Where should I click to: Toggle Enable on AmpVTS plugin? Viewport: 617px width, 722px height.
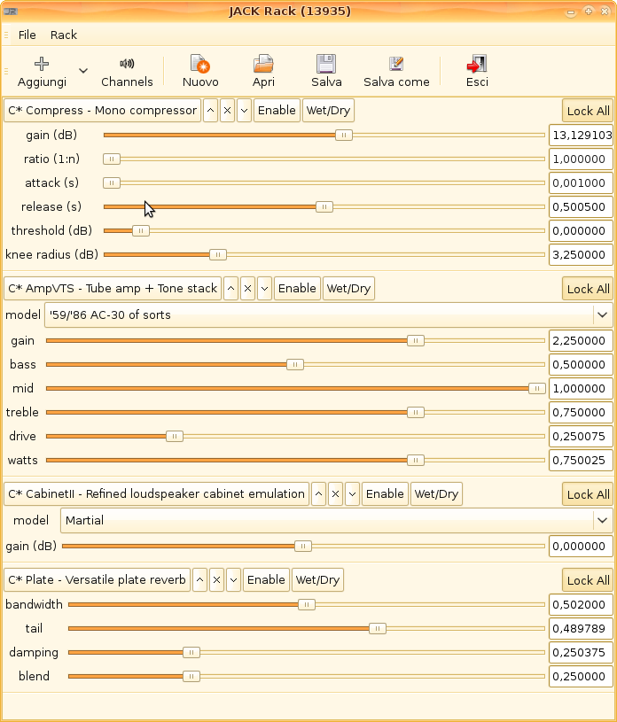coord(297,289)
